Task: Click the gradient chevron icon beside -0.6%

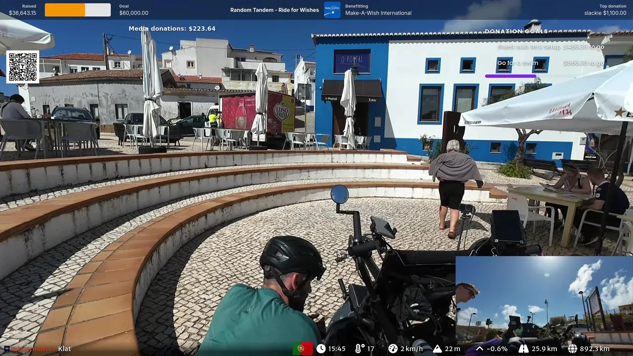Action: [x=480, y=349]
